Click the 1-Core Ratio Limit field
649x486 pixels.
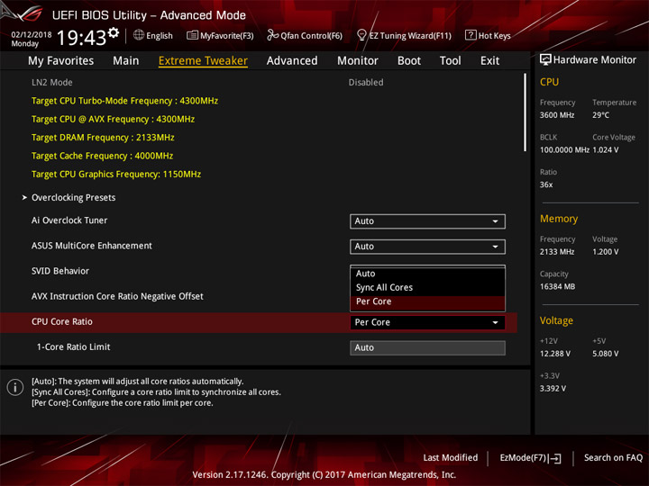click(x=427, y=347)
